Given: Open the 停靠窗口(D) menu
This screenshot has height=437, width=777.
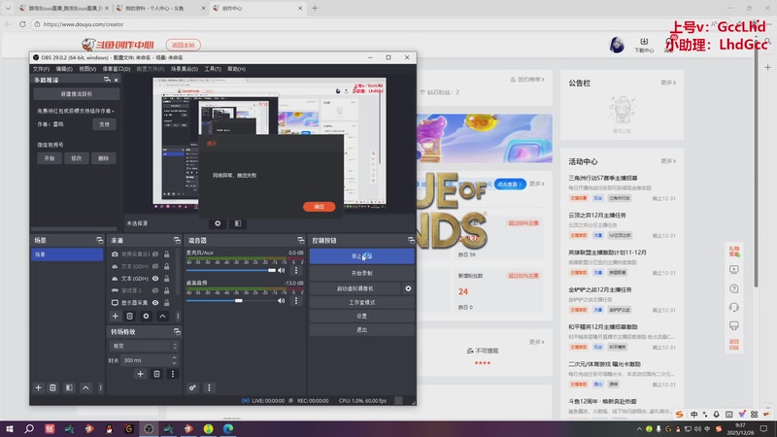Looking at the screenshot, I should 116,69.
